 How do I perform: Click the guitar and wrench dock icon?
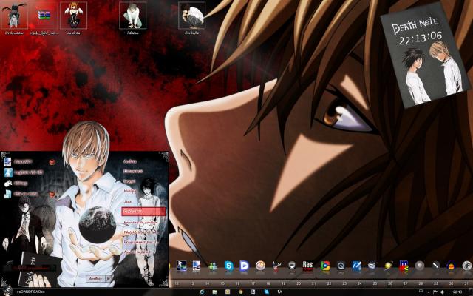pyautogui.click(x=276, y=266)
